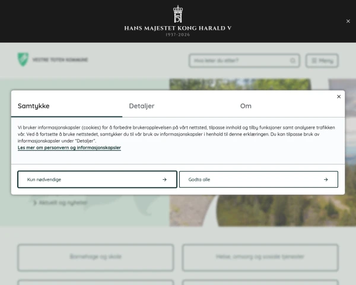Screen dimensions: 356x285
Task: Open Les mer om personvern og informasjonskapsler link
Action: click(x=69, y=147)
